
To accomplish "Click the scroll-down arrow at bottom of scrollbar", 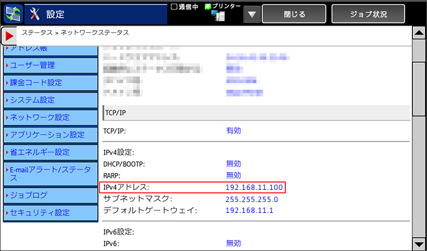I will [418, 243].
